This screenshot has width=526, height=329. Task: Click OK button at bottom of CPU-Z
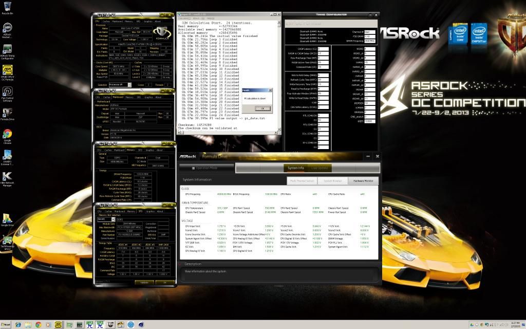pos(165,282)
